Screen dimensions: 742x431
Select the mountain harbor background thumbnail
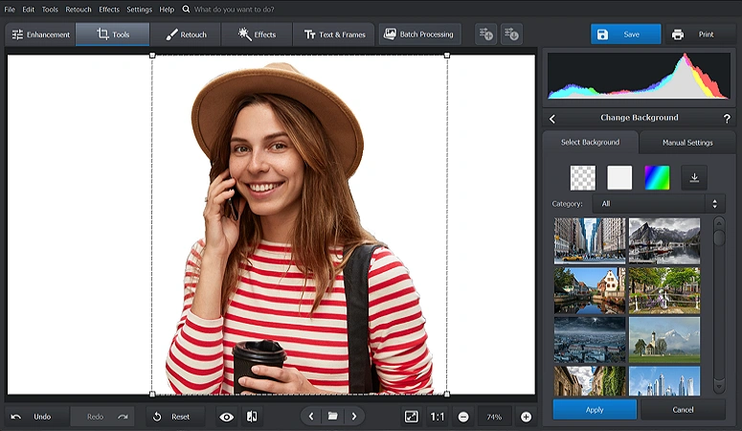click(x=664, y=240)
